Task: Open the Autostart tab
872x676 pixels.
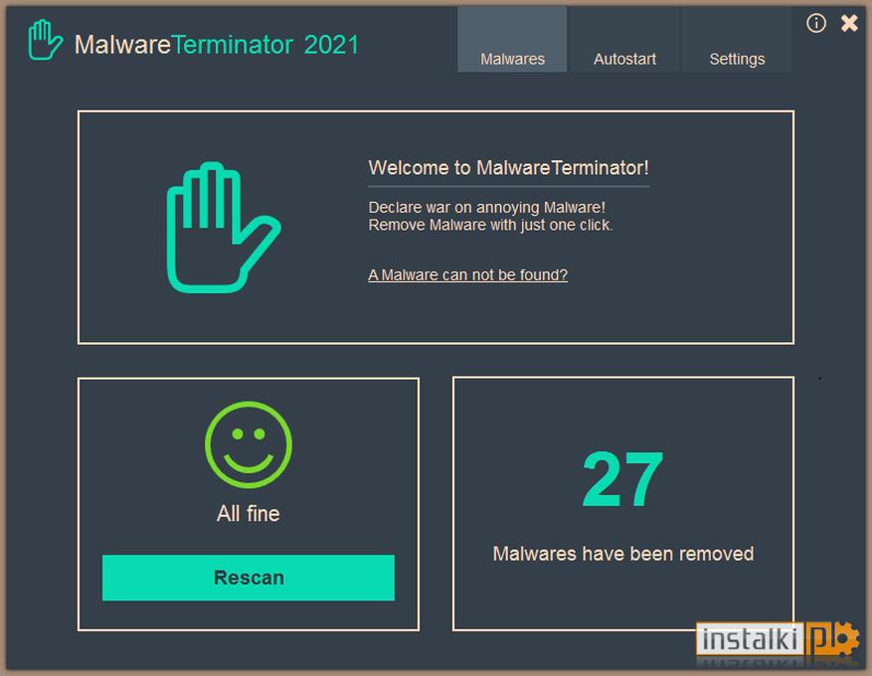Action: tap(624, 40)
